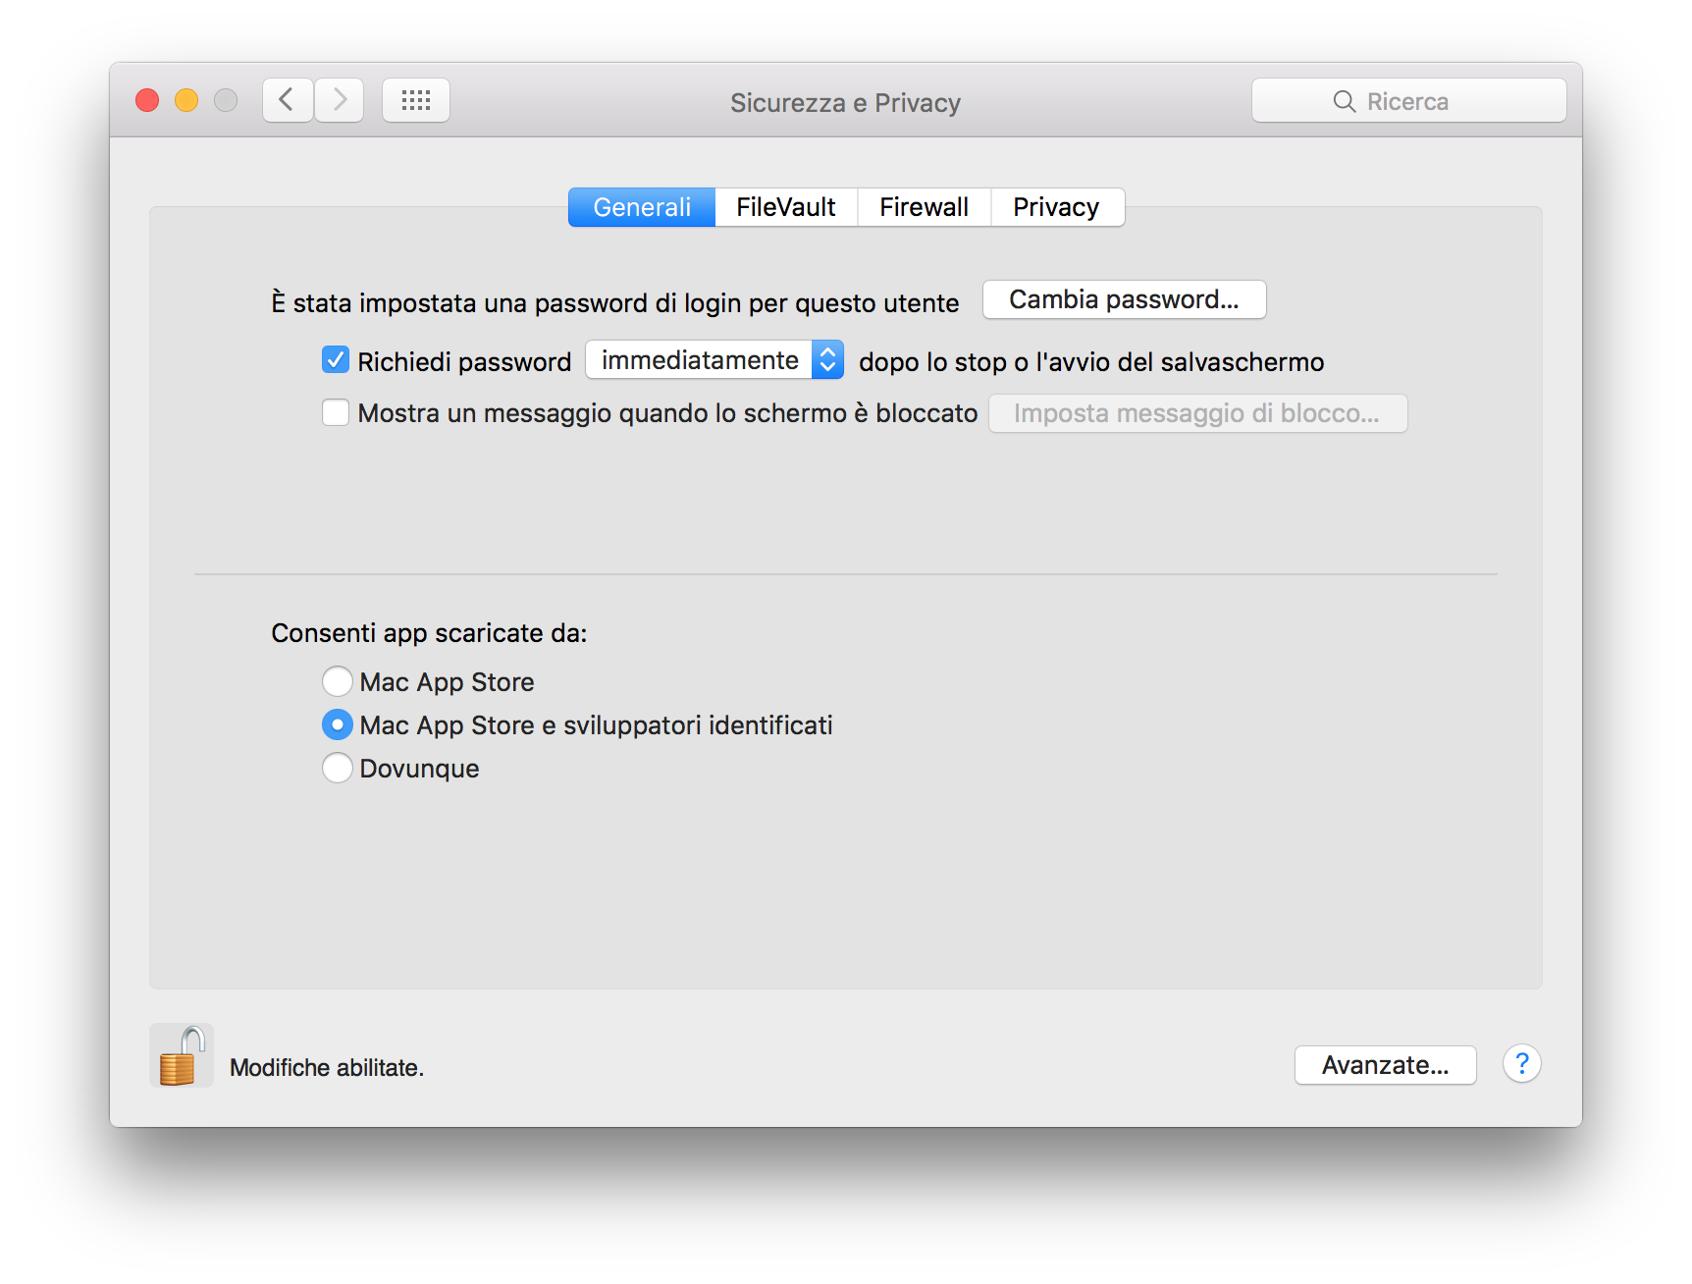
Task: Select Mac App Store e sviluppatori identificati
Action: click(338, 724)
